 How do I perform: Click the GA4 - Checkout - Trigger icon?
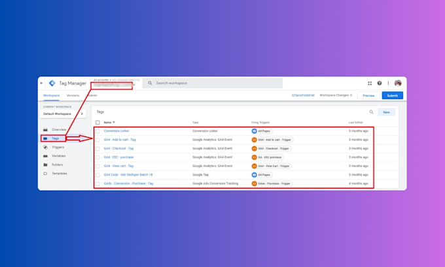(255, 149)
